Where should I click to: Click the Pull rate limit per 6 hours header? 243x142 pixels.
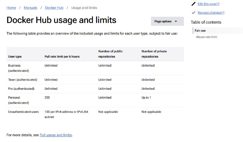[62, 57]
